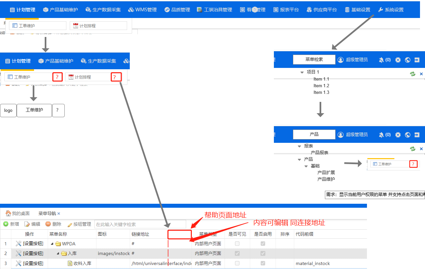
Task: Collapse the WPDA folder tree node
Action: [x=52, y=244]
